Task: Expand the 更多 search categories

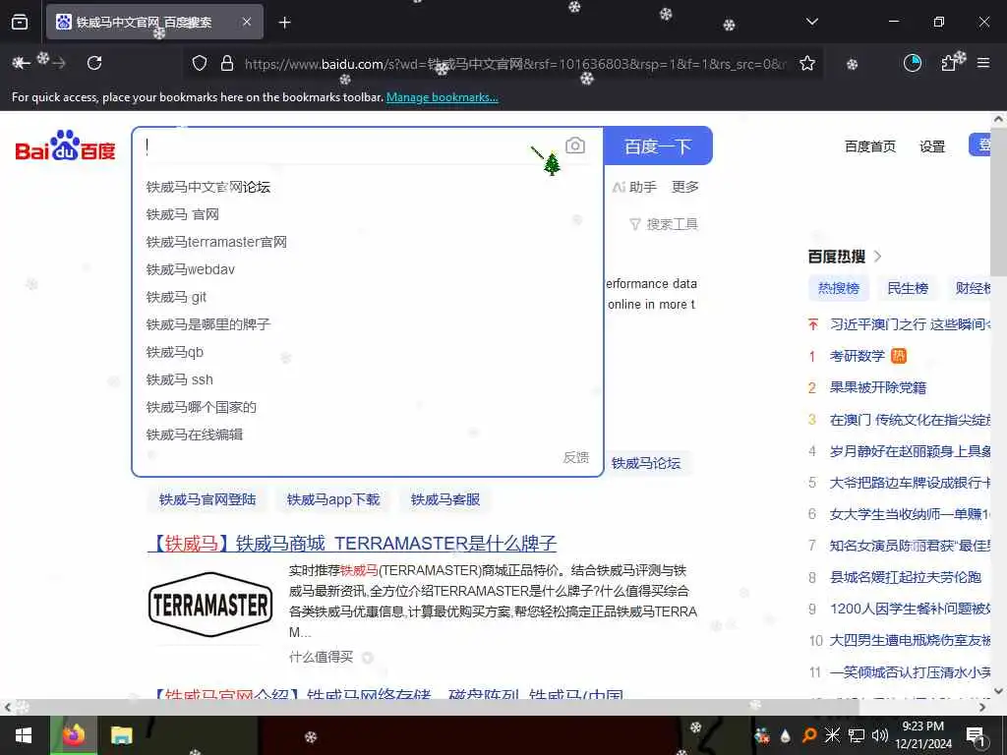Action: coord(685,187)
